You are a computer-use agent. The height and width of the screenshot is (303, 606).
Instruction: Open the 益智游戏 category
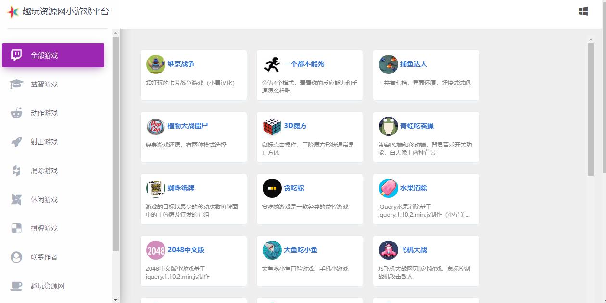[x=53, y=84]
